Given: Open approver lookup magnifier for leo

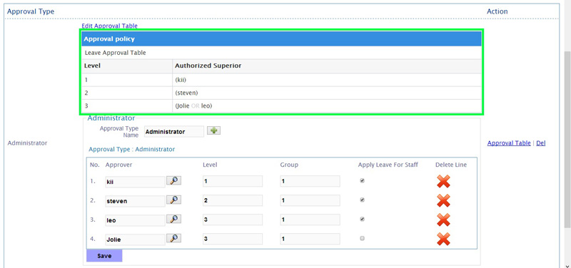Looking at the screenshot, I should [173, 219].
